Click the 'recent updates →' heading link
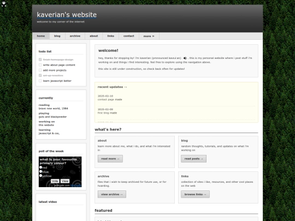This screenshot has height=221, width=295. (113, 87)
